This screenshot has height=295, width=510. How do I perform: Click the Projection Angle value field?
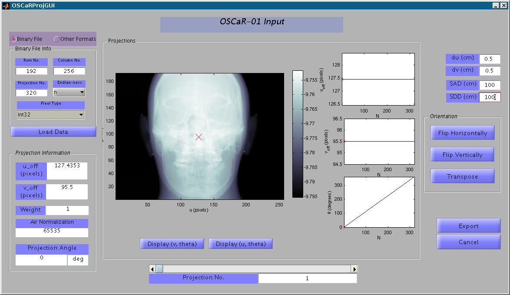[x=41, y=259]
